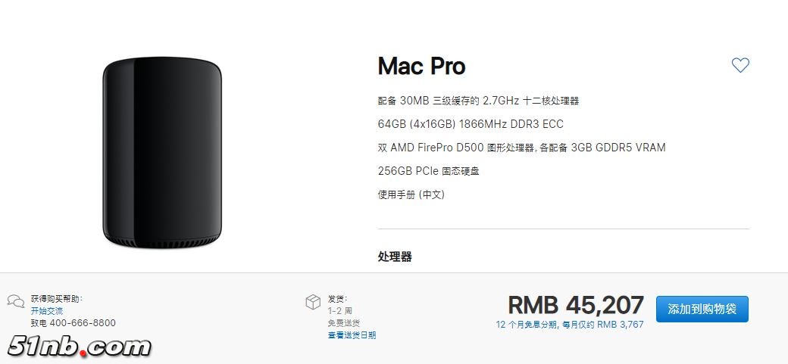Click the 处理器 section heading
Screen dimensions: 788x364
tap(395, 257)
